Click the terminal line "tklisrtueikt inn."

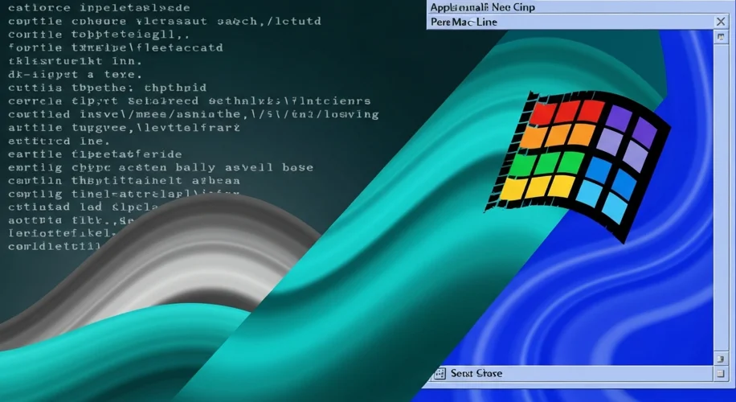[x=75, y=61]
